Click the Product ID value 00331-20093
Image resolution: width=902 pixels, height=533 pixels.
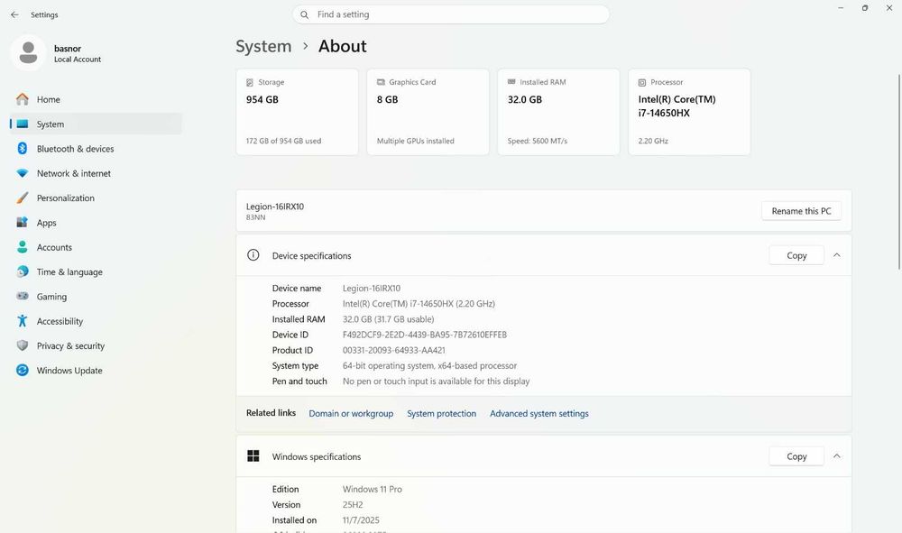coord(394,350)
